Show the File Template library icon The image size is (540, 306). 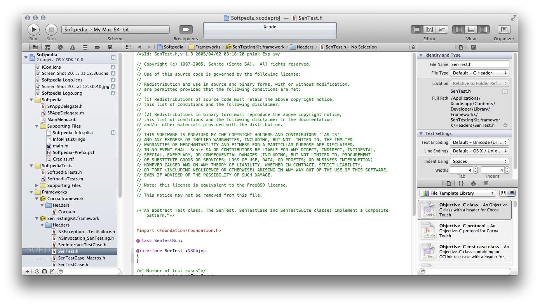click(449, 183)
